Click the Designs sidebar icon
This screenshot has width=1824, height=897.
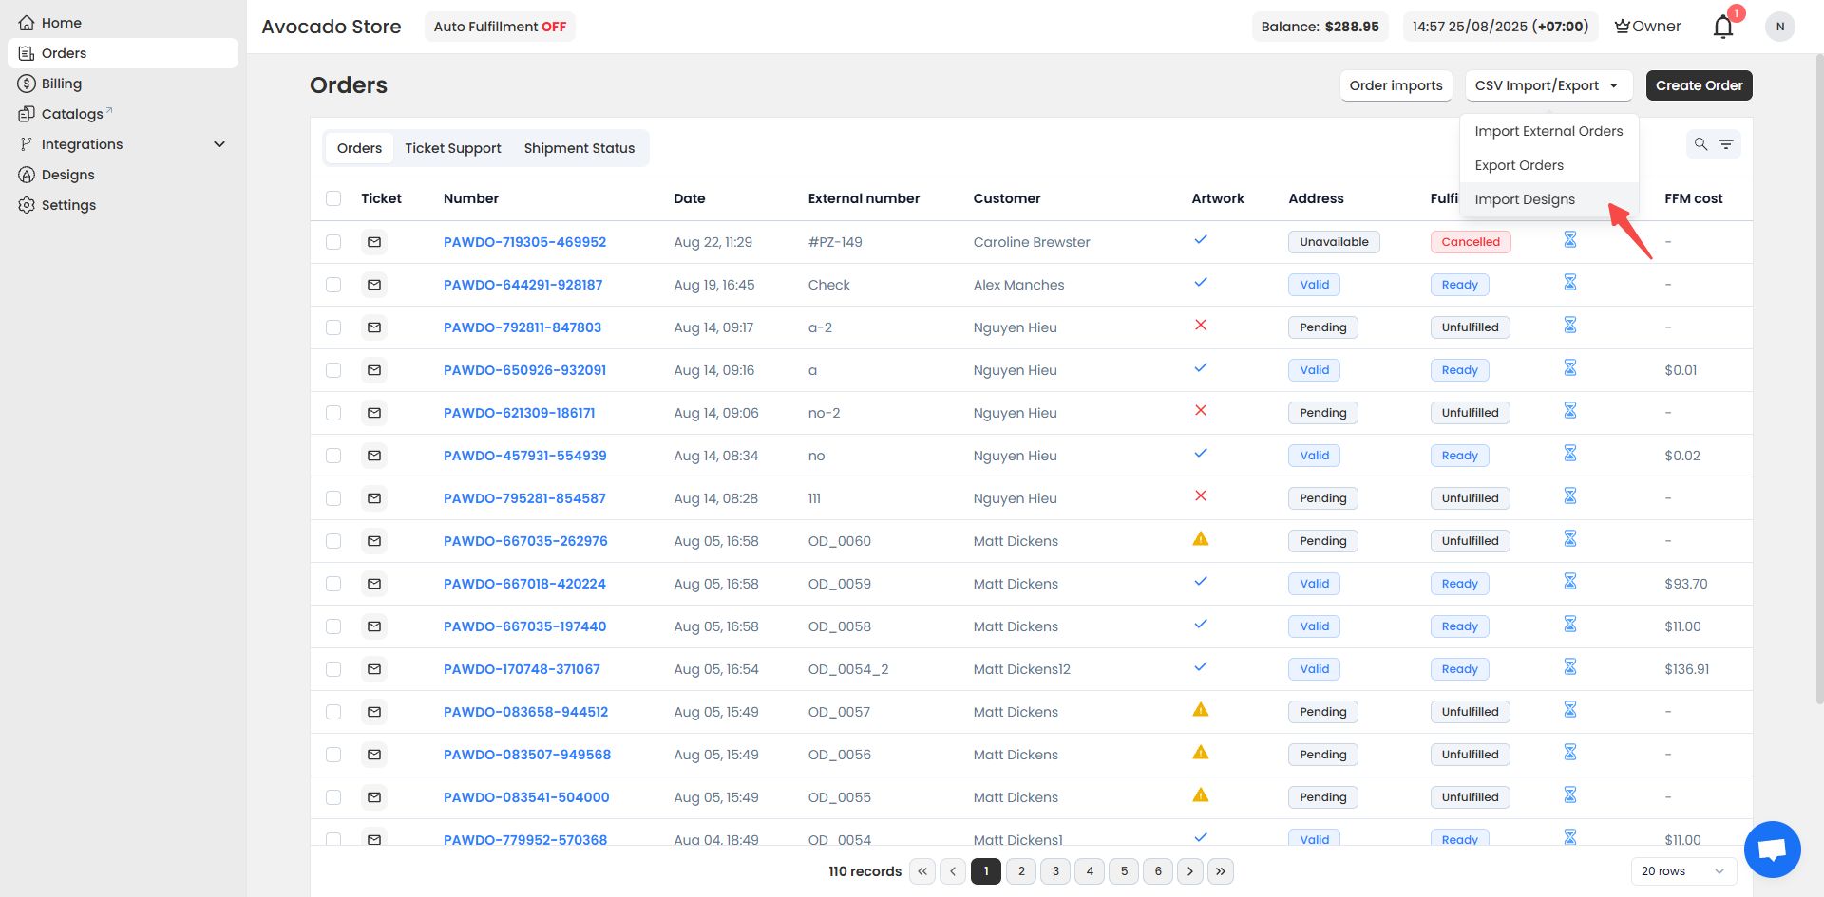(x=27, y=175)
